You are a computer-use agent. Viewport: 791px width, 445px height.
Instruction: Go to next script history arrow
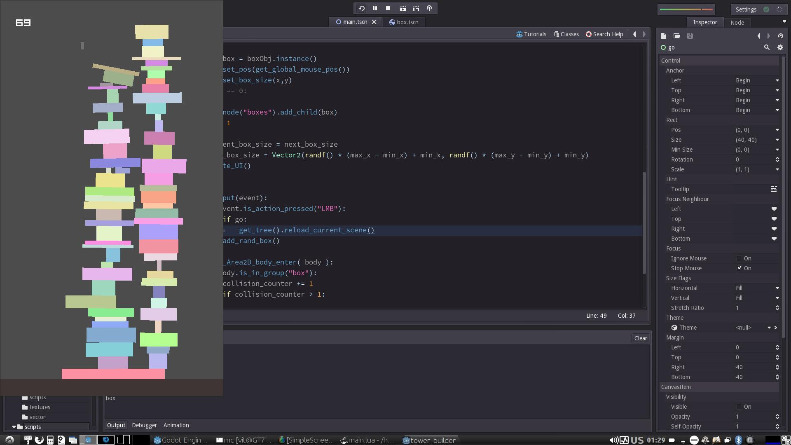click(644, 34)
